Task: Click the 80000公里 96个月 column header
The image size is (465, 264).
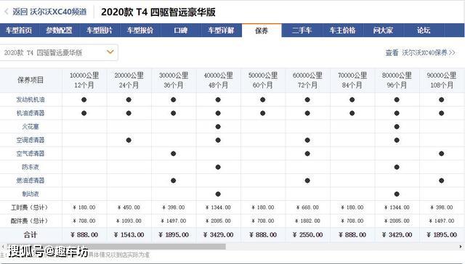Action: click(397, 81)
